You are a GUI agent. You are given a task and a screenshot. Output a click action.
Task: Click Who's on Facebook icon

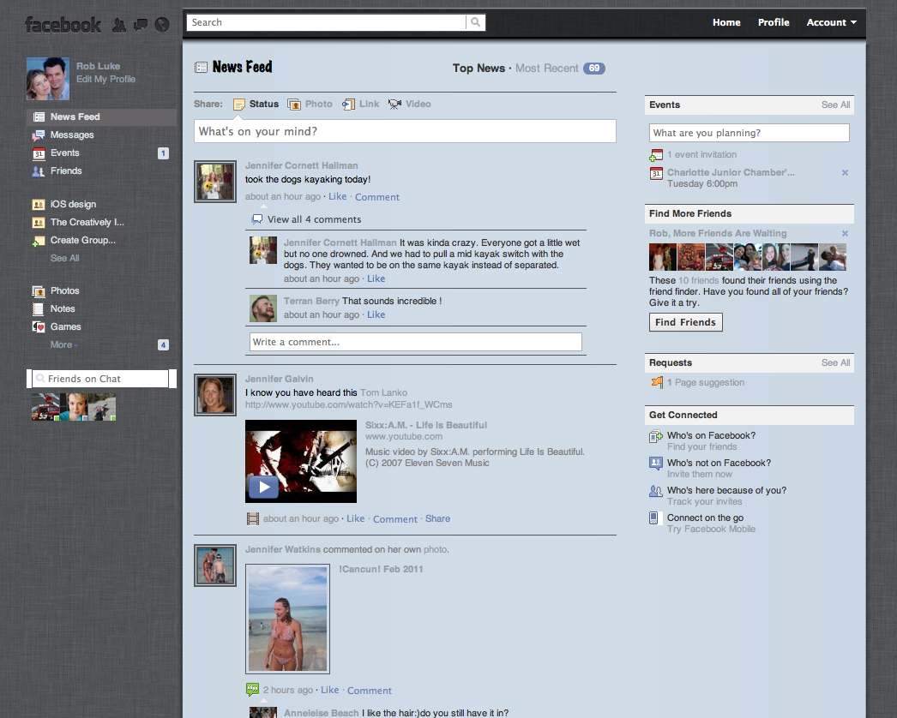655,437
